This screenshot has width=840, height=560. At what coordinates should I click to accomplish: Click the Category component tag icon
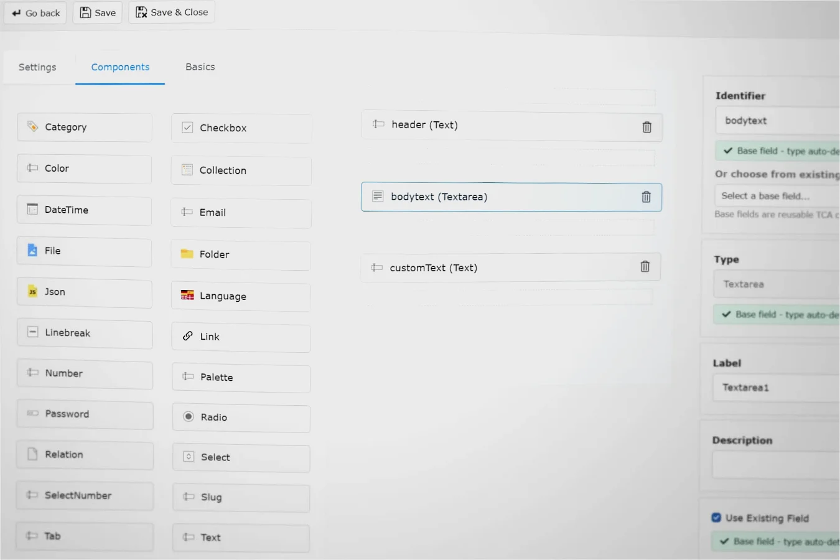[x=33, y=126]
